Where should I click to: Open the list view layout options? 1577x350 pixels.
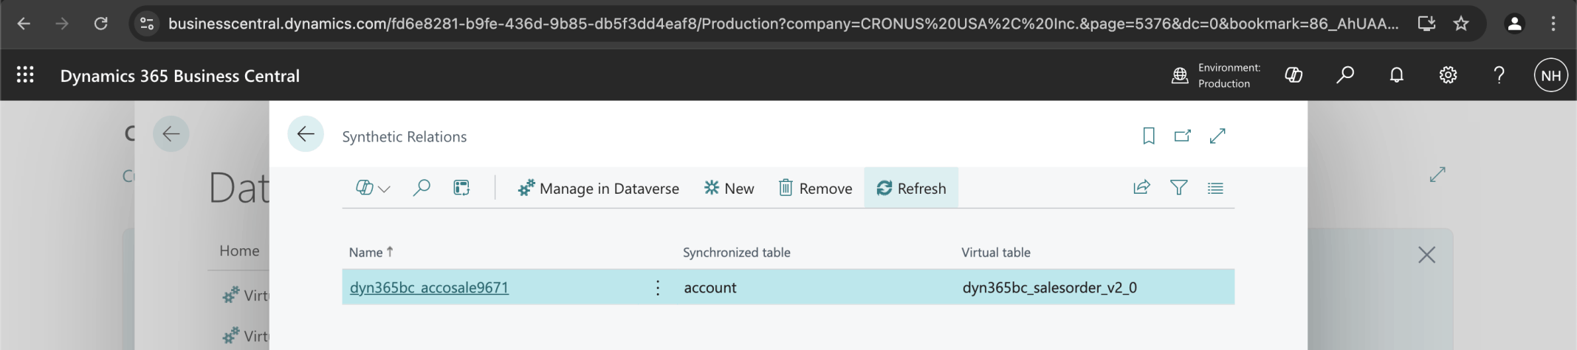1215,188
